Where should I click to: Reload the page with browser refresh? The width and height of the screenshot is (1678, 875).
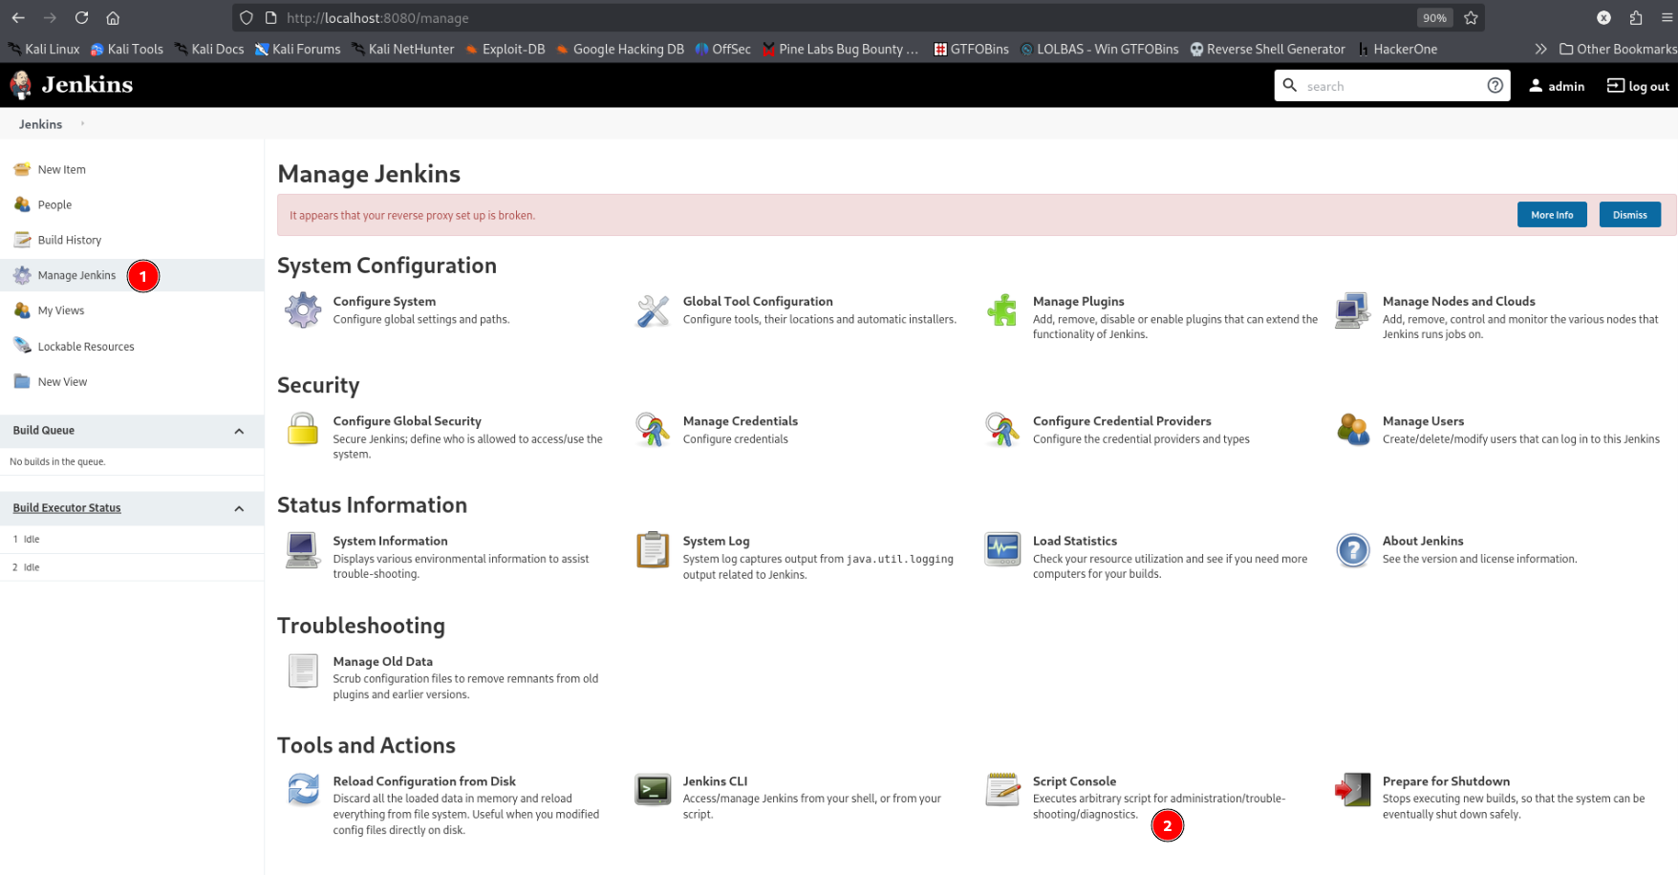[x=81, y=17]
